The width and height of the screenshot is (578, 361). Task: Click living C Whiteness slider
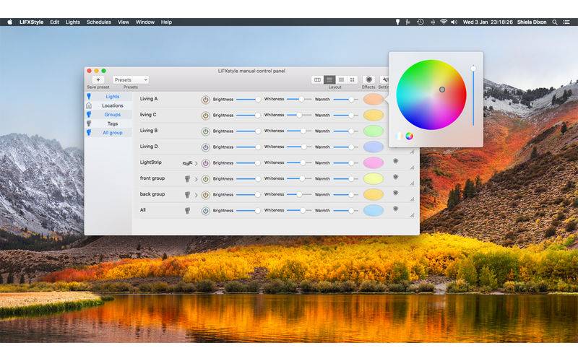(299, 116)
